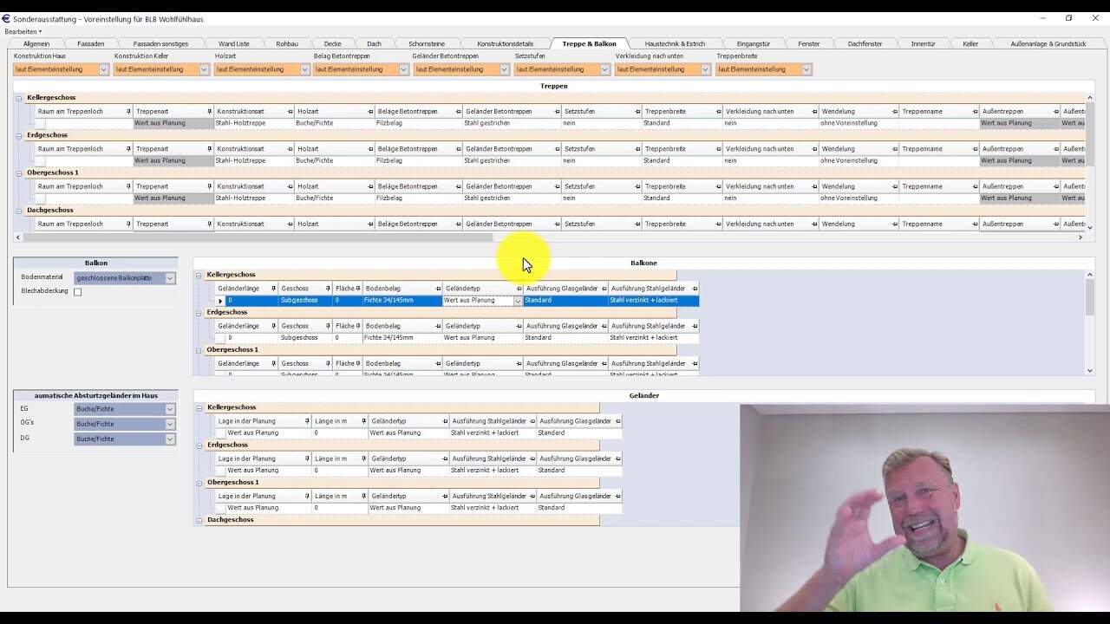Pin Länge in m column in Kellergeschoss Geländer
This screenshot has height=624, width=1110.
(x=363, y=421)
